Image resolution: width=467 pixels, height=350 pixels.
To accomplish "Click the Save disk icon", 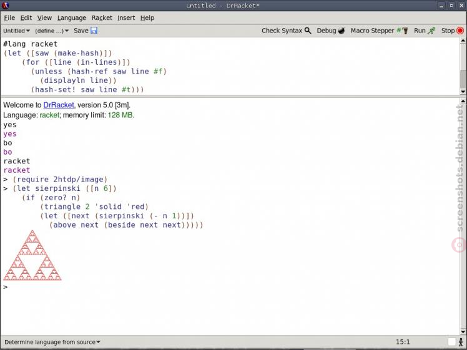I will click(94, 31).
